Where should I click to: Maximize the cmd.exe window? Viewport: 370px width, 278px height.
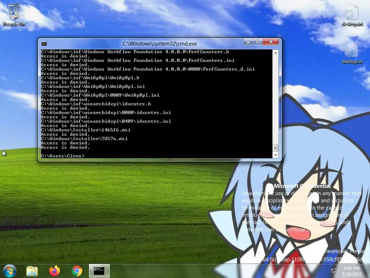pos(258,42)
